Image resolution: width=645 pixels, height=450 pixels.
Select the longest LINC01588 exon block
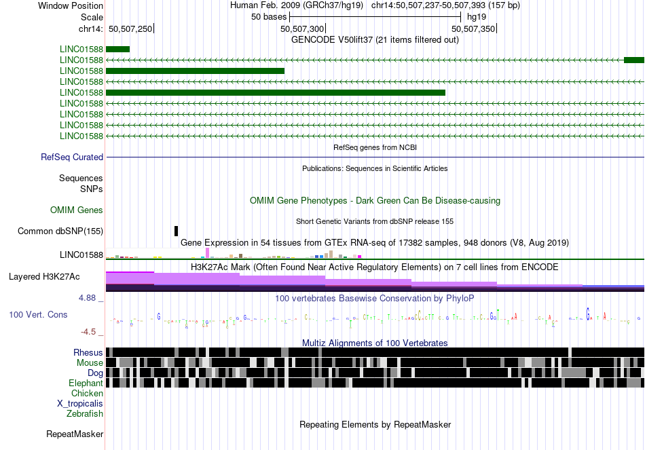276,92
